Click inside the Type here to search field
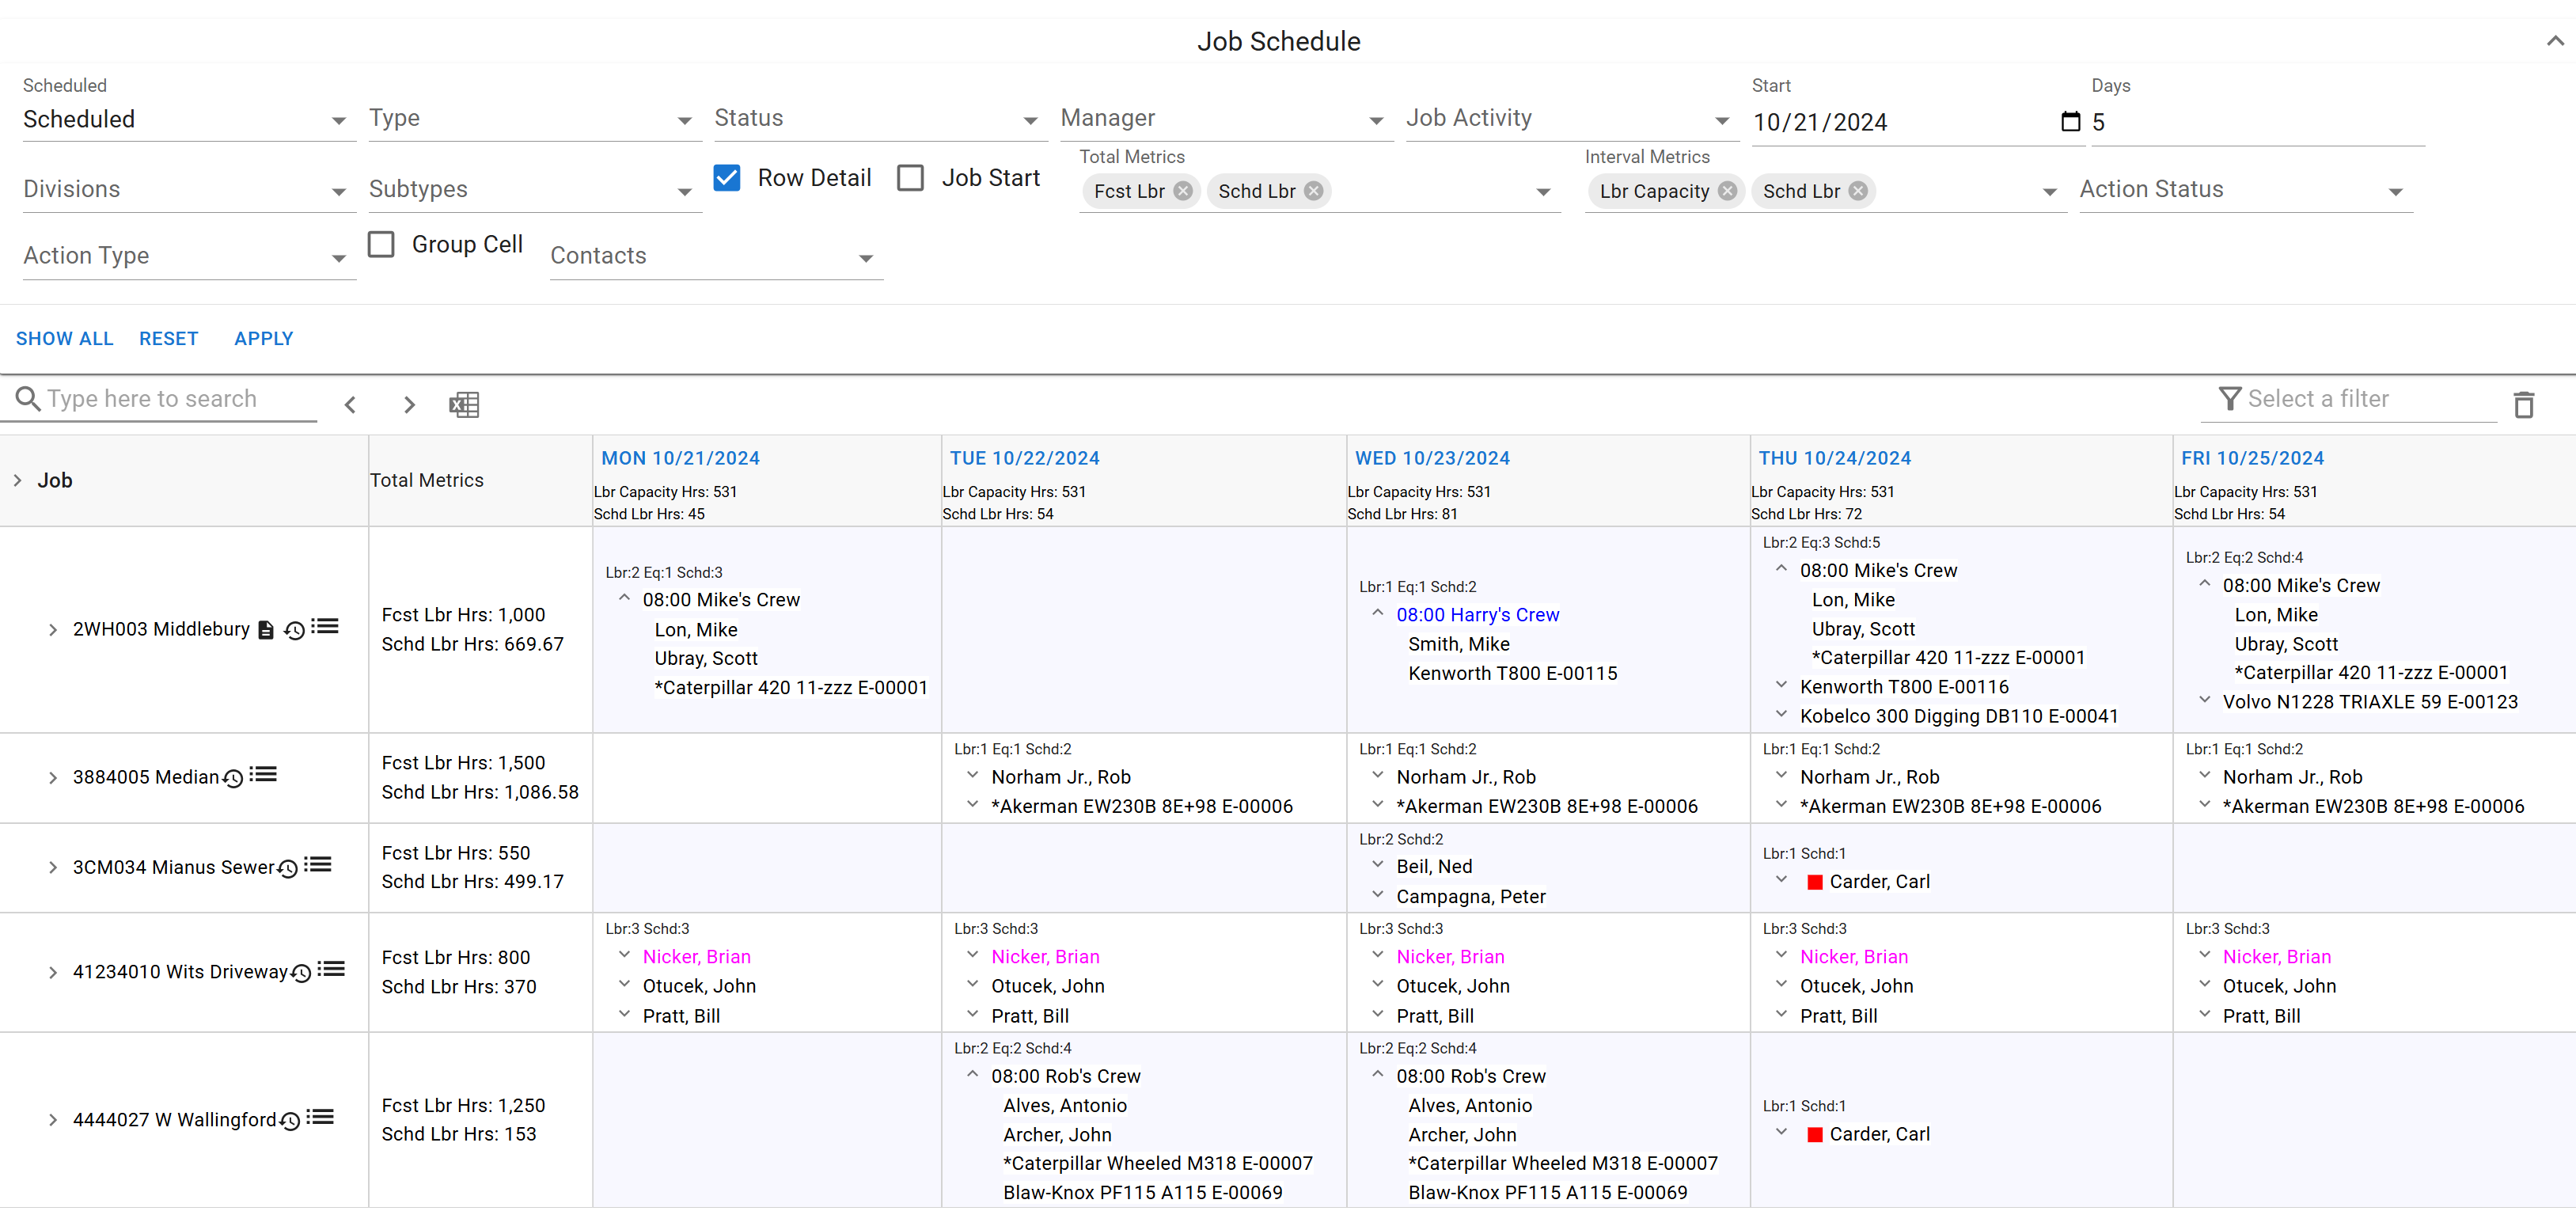 (160, 398)
